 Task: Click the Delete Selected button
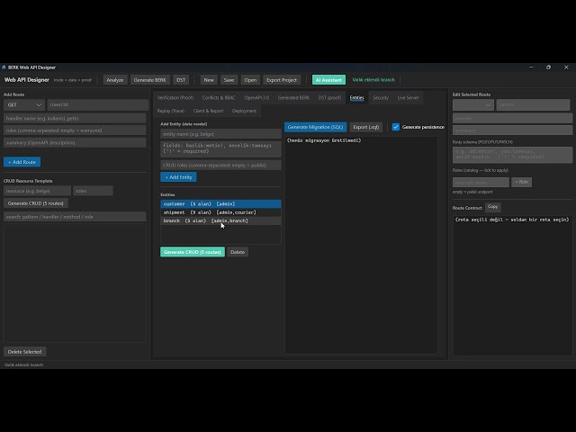(x=24, y=352)
